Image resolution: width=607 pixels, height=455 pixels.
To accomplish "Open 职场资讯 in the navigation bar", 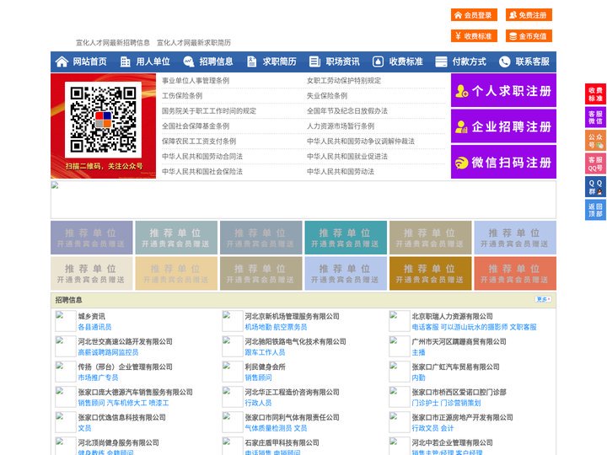I will 342,62.
